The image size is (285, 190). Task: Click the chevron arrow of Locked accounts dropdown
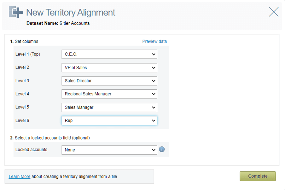coord(154,150)
